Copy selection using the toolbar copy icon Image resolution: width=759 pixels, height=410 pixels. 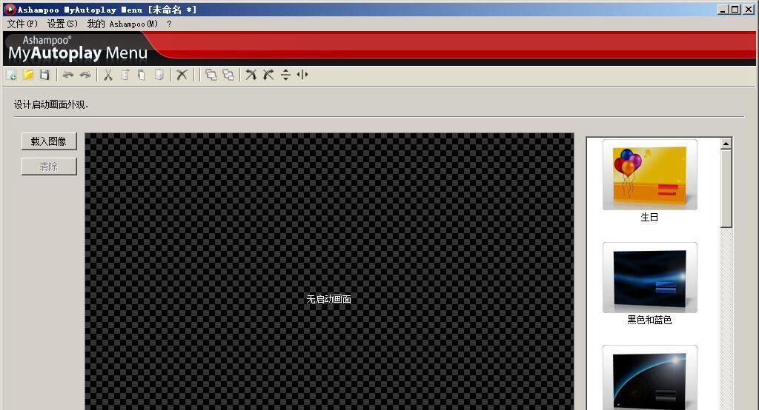(x=125, y=75)
